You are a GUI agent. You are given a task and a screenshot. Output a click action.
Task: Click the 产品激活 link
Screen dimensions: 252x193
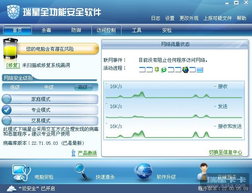point(87,153)
